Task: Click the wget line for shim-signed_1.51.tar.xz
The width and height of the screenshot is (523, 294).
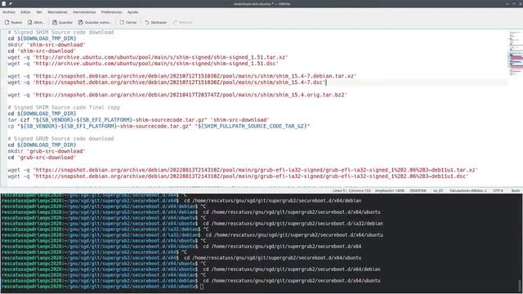Action: coord(148,57)
